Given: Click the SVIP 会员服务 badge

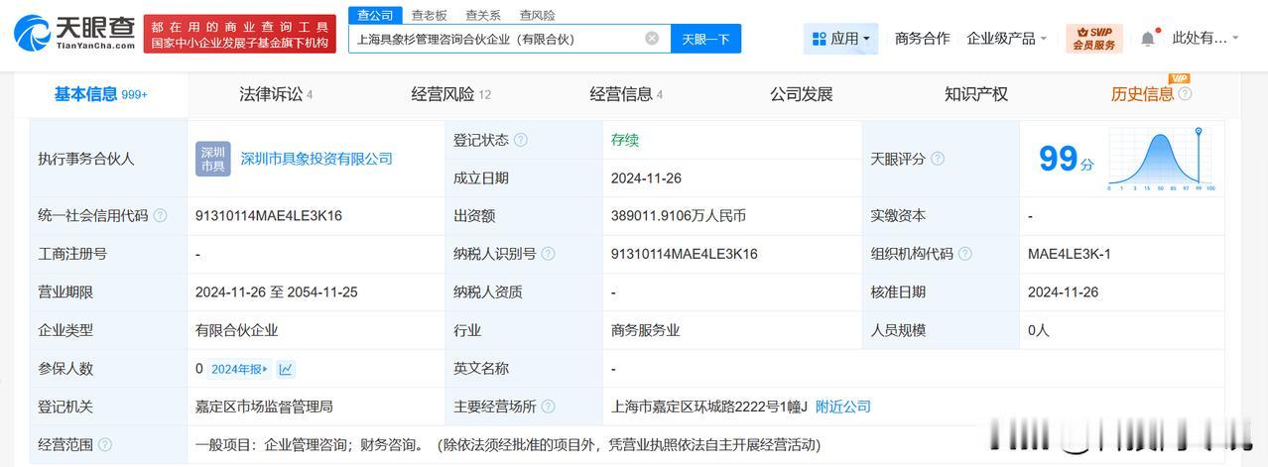Looking at the screenshot, I should point(1094,39).
